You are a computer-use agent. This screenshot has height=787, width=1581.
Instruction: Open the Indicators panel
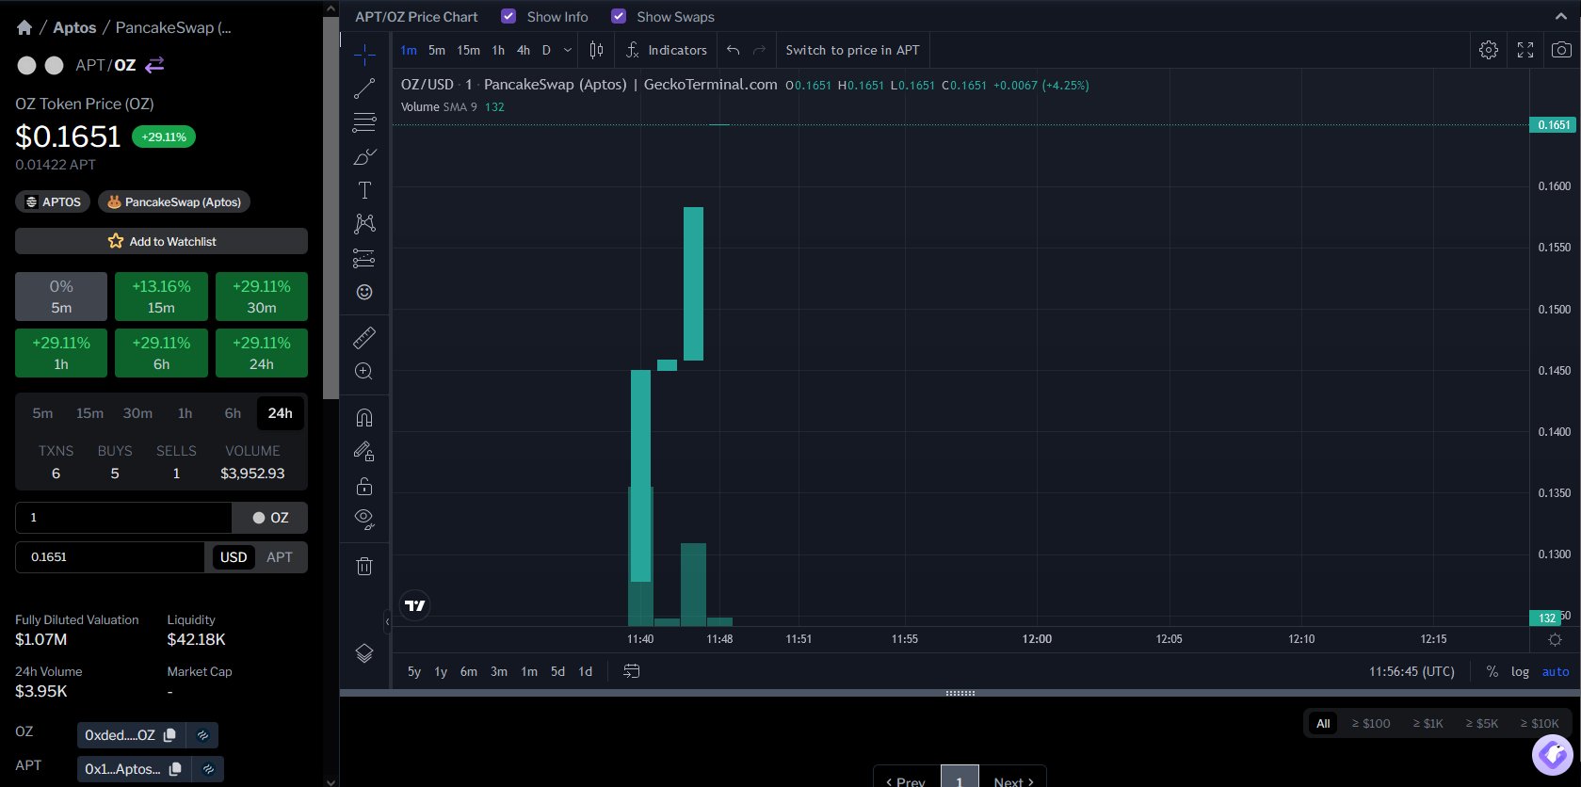[x=667, y=50]
